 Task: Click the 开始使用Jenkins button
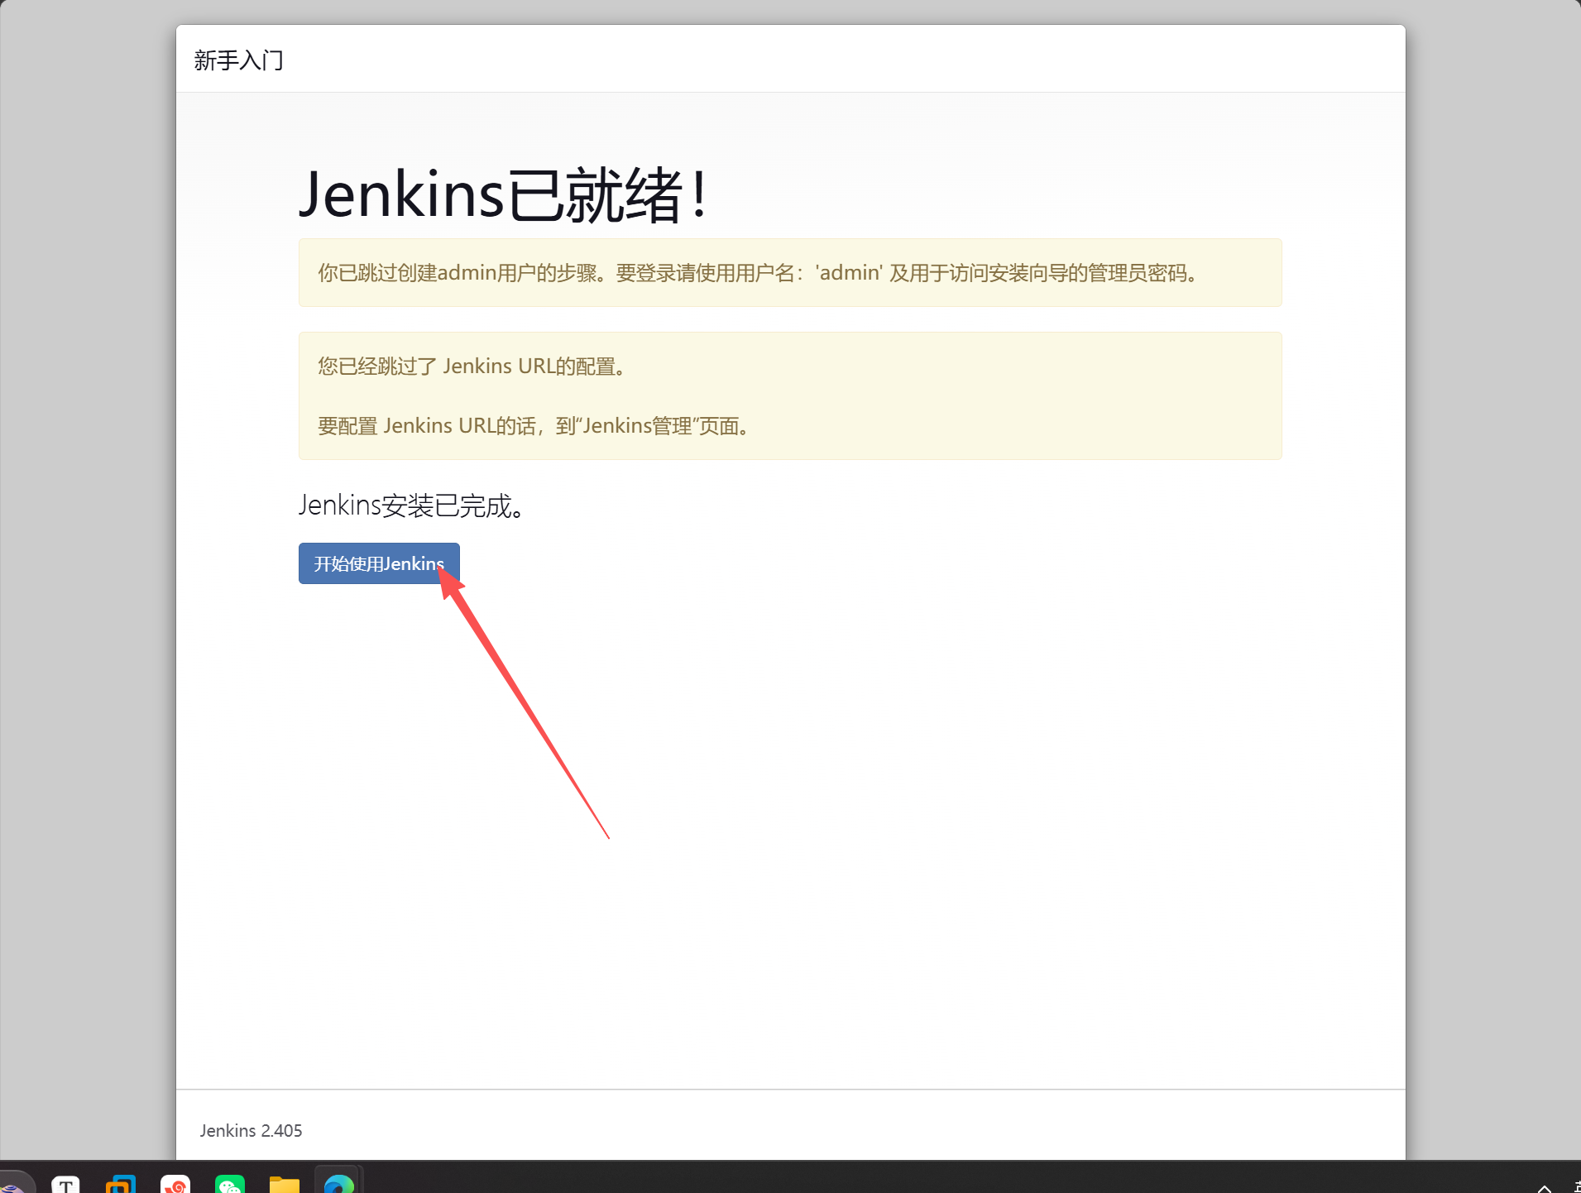(379, 563)
